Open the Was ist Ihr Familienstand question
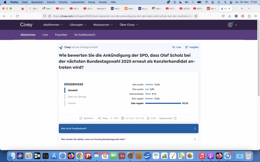 128,129
